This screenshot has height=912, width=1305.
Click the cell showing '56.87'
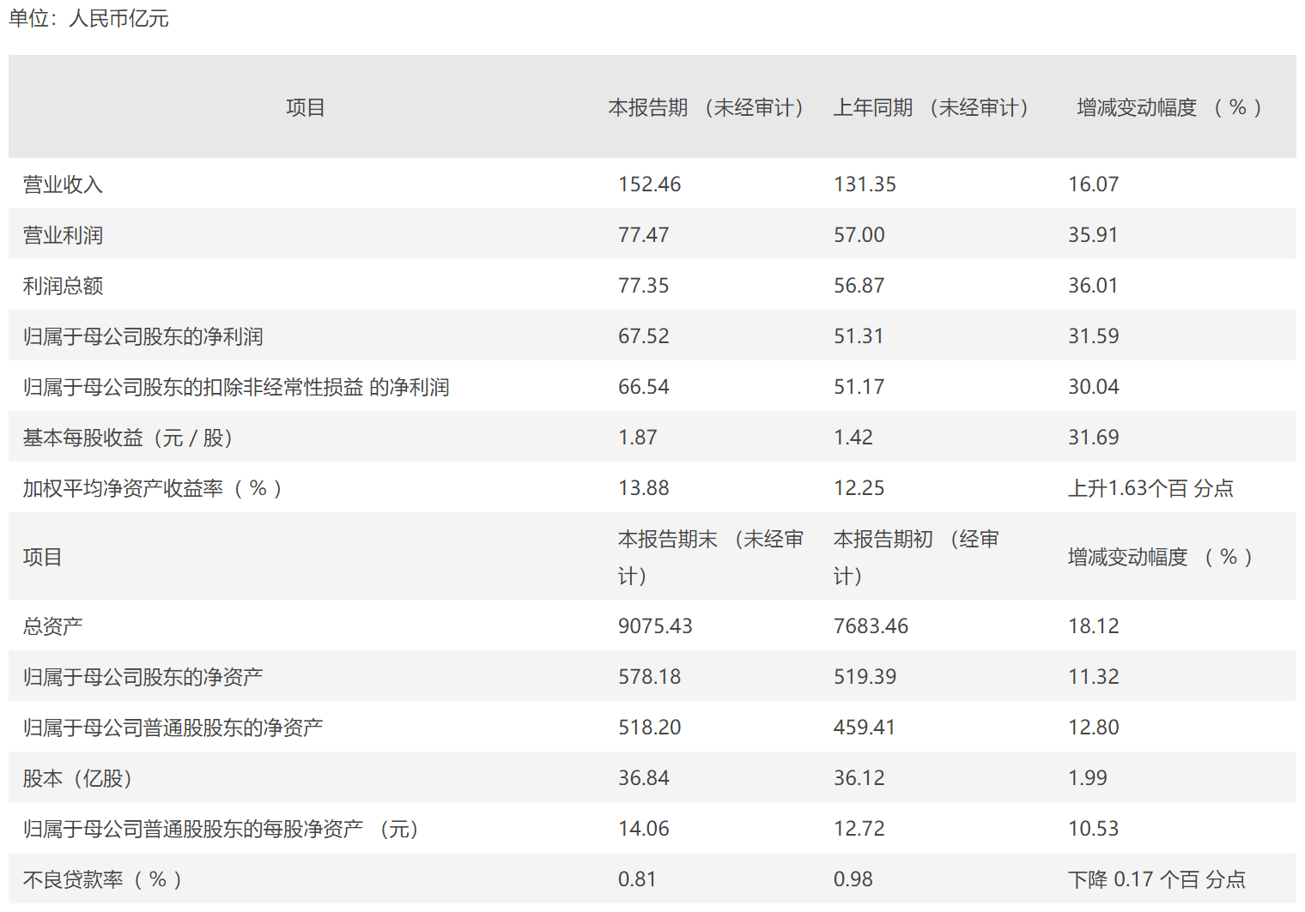pyautogui.click(x=859, y=286)
